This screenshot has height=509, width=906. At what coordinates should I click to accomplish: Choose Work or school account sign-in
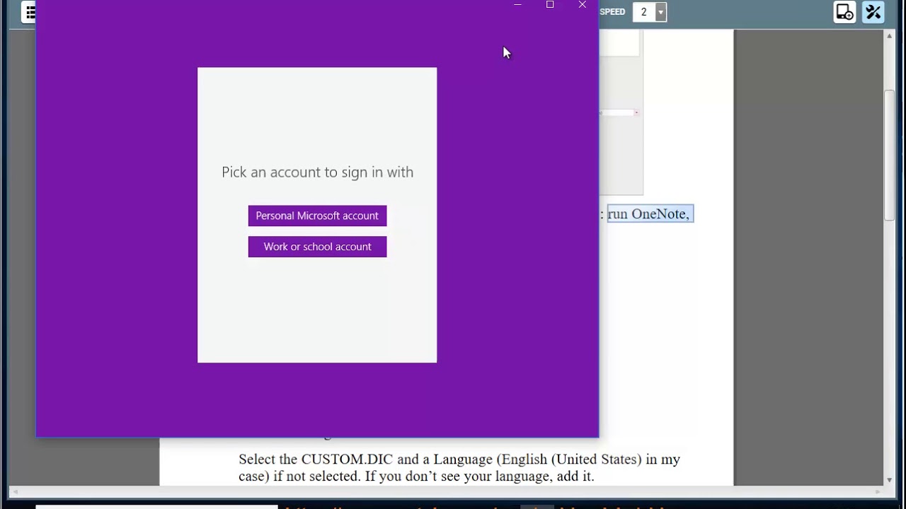317,247
